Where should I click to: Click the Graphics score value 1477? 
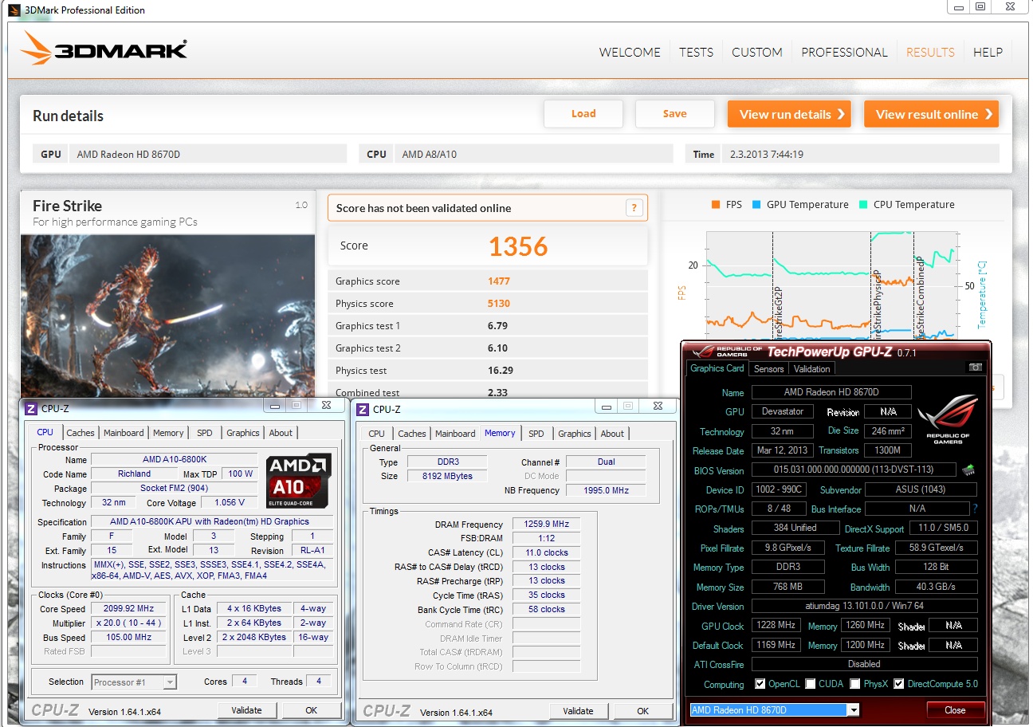click(x=499, y=281)
